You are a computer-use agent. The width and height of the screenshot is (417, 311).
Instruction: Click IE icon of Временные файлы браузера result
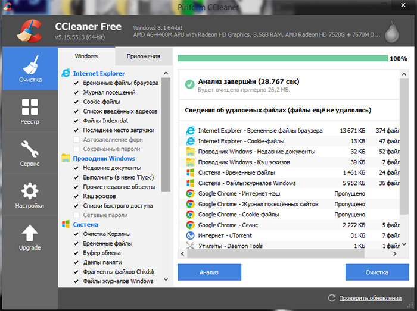190,130
